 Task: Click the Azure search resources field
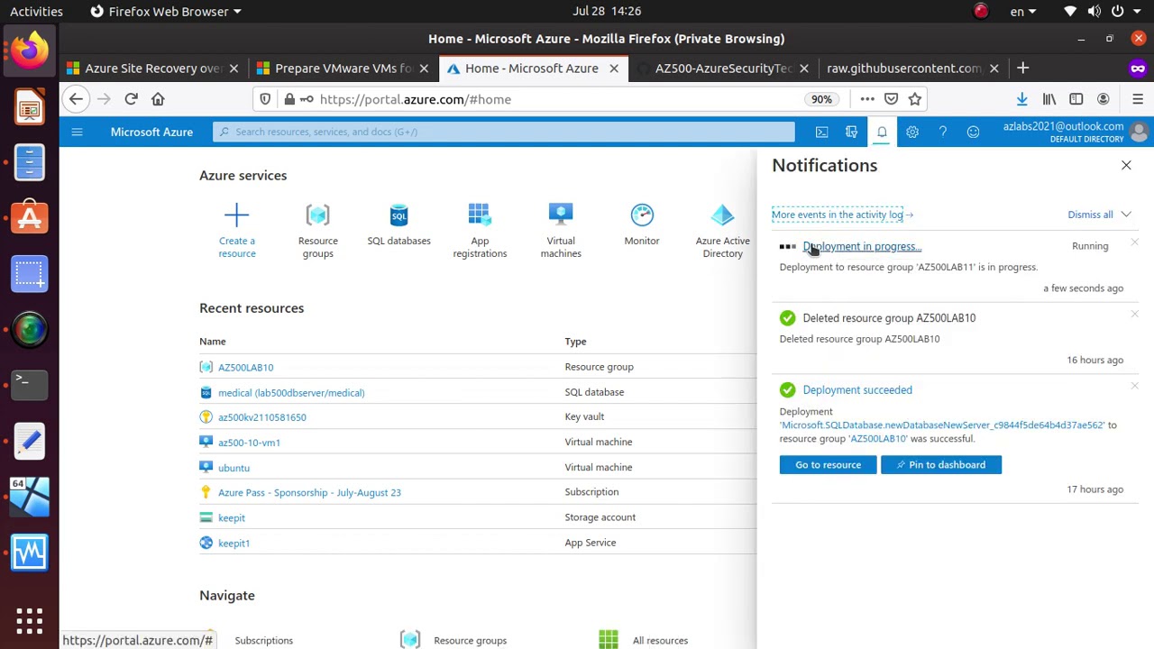504,132
